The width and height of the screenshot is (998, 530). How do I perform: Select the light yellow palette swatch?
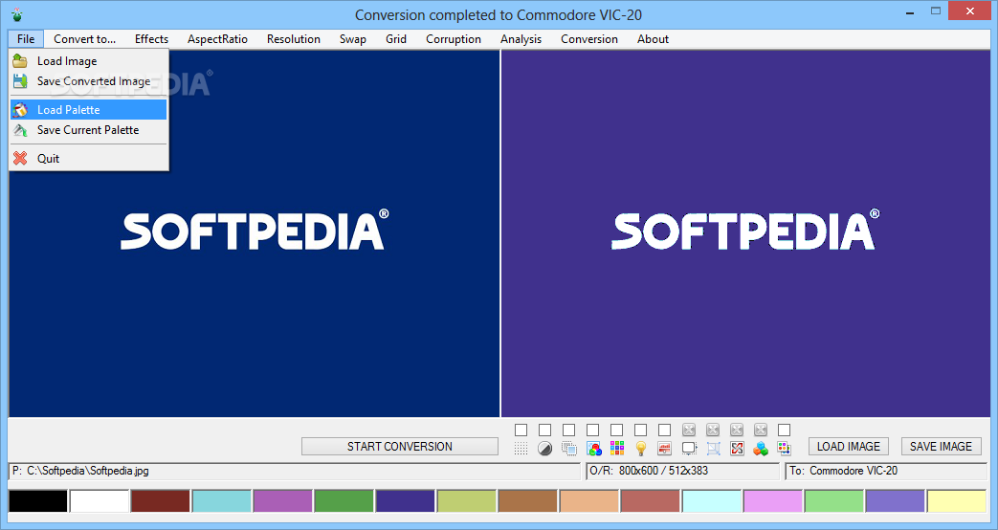(x=957, y=500)
